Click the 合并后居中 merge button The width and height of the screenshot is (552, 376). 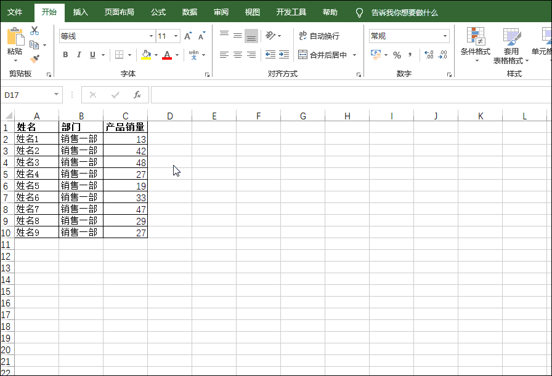[x=330, y=55]
